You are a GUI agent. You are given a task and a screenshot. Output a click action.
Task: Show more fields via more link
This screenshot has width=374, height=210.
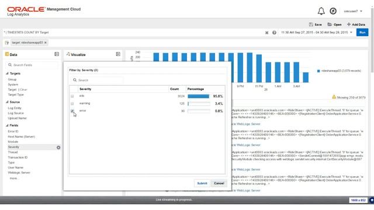[13, 178]
